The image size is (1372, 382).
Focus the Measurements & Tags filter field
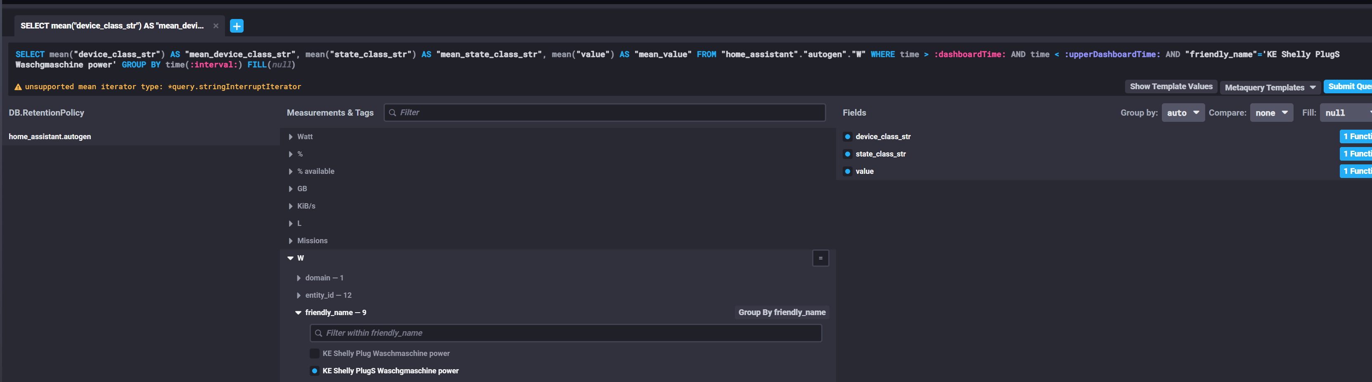click(x=604, y=112)
